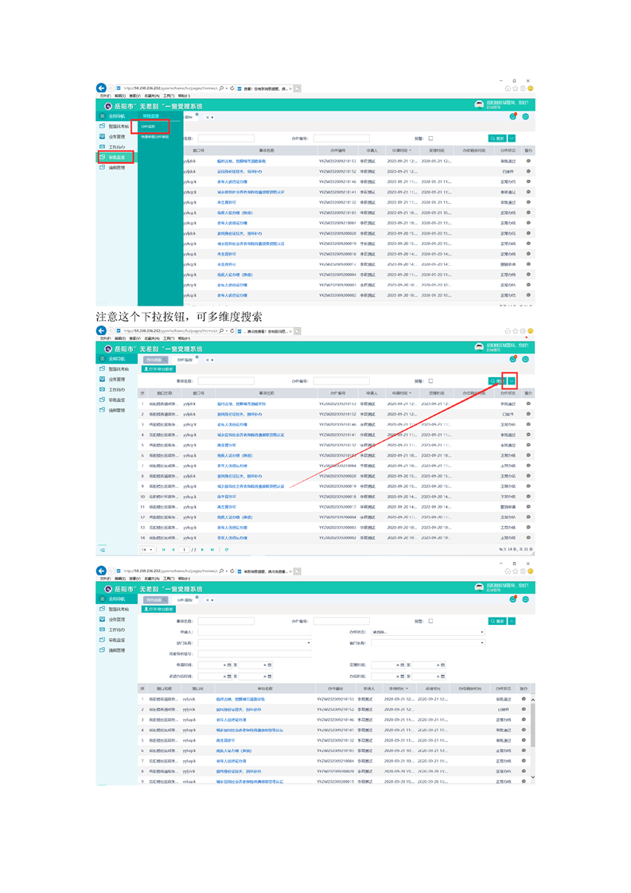631x893 pixels.
Task: Click the user avatar icon in bottom screenshot header
Action: (478, 587)
